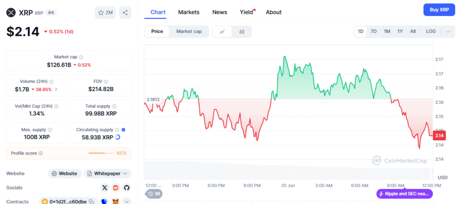Image resolution: width=458 pixels, height=204 pixels.
Task: Open the Website link button
Action: [x=65, y=174]
